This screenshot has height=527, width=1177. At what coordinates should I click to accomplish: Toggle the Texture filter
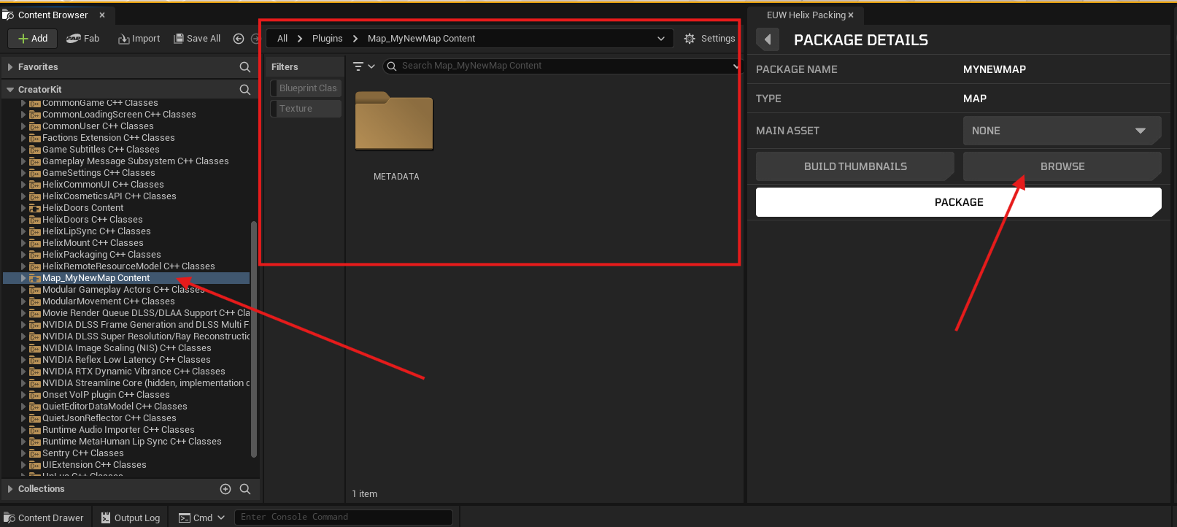coord(306,109)
